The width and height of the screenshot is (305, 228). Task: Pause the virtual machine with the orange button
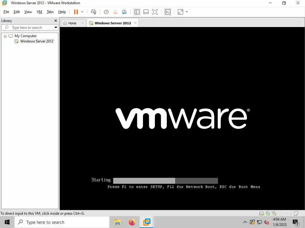[76, 12]
